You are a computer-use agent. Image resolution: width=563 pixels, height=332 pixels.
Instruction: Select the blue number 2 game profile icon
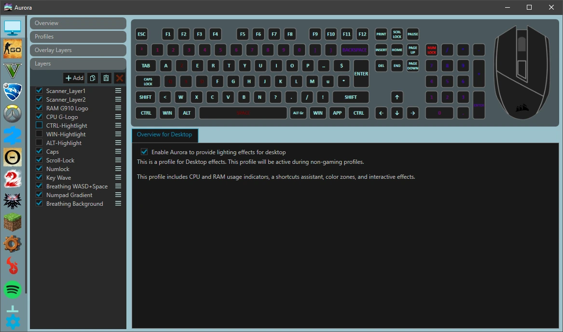click(13, 135)
